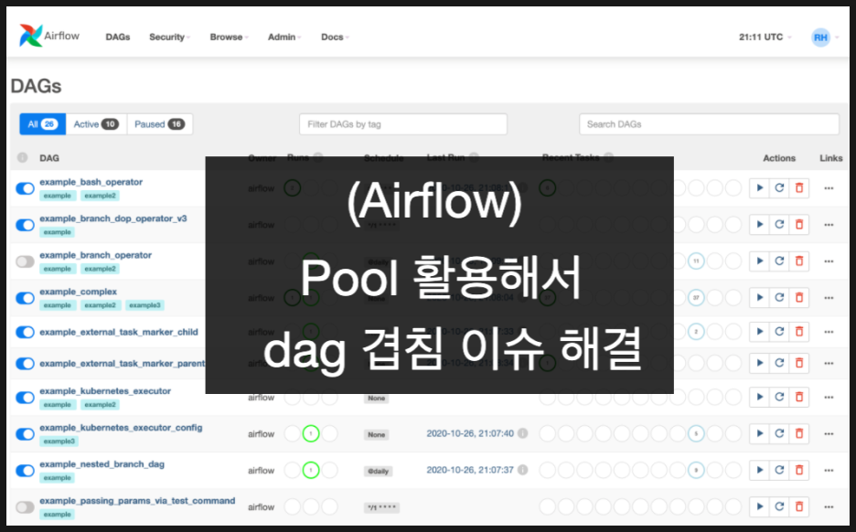Screen dimensions: 856x532
Task: Refresh example_branch_operator DAG
Action: coord(779,261)
